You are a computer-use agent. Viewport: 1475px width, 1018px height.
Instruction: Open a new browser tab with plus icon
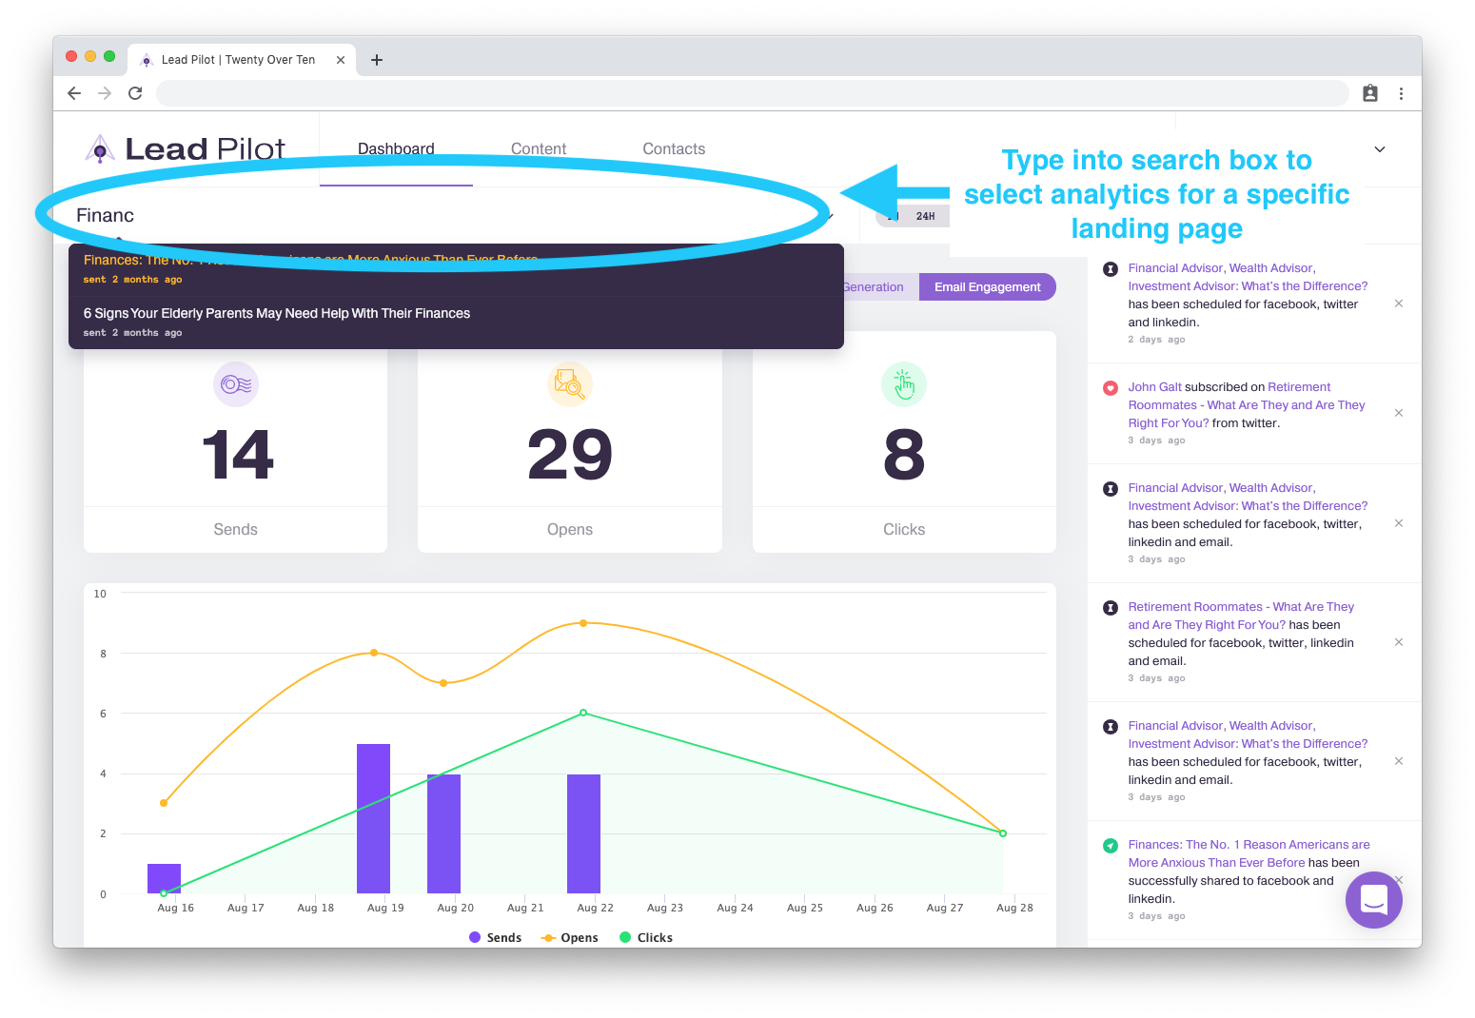(x=377, y=60)
